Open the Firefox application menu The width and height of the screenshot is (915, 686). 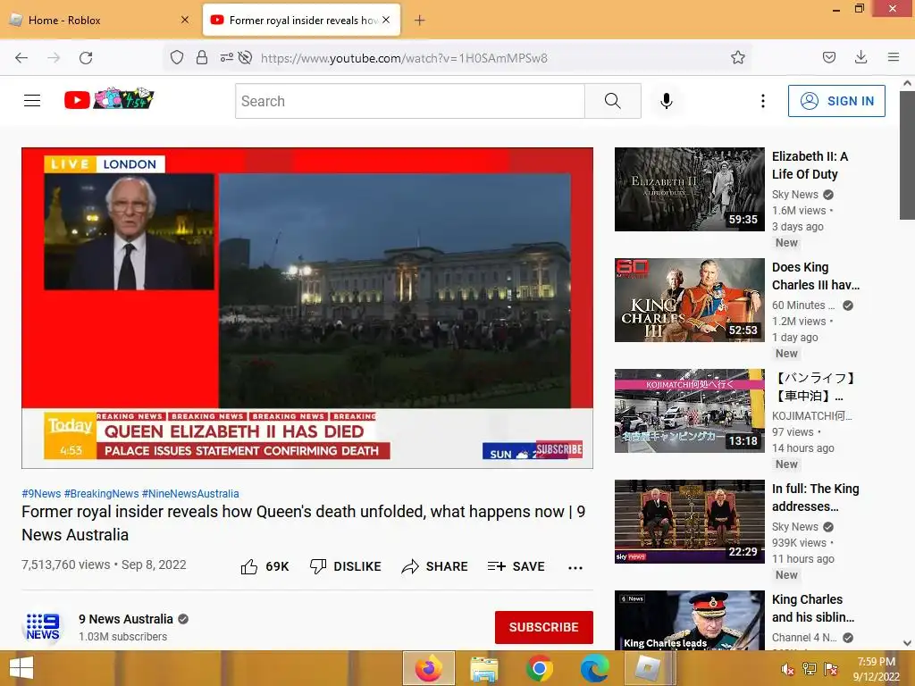tap(894, 57)
